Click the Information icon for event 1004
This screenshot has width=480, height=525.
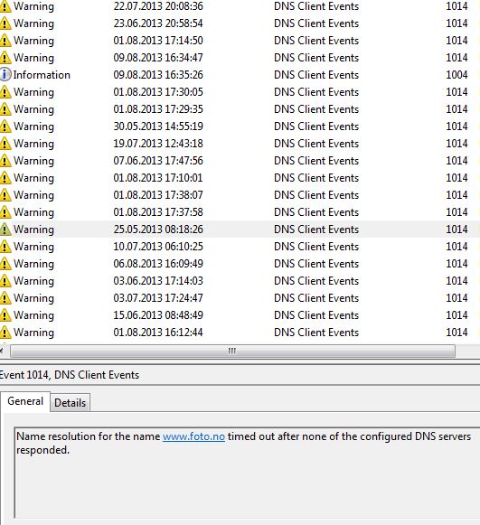coord(5,75)
